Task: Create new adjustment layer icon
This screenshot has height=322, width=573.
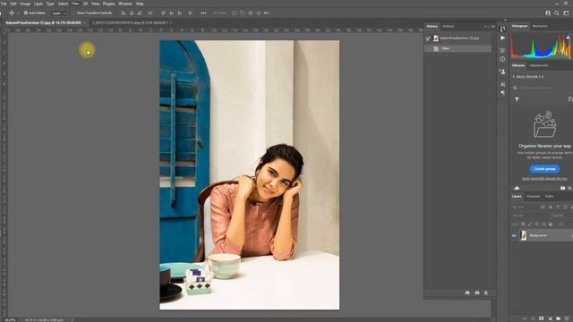Action: 550,318
